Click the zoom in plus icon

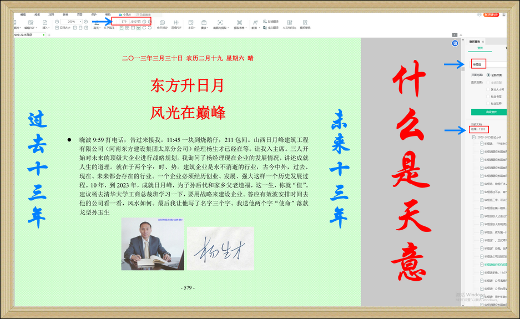[x=85, y=22]
